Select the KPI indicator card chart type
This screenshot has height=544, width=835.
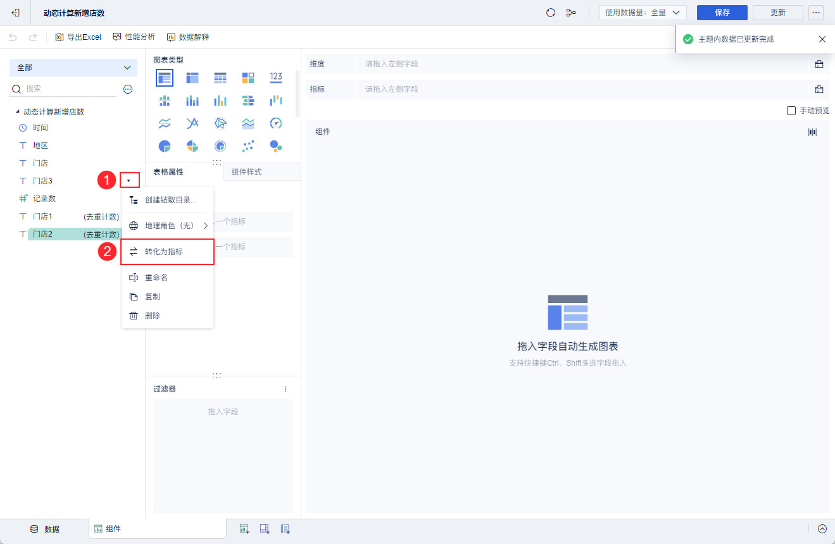pos(275,77)
